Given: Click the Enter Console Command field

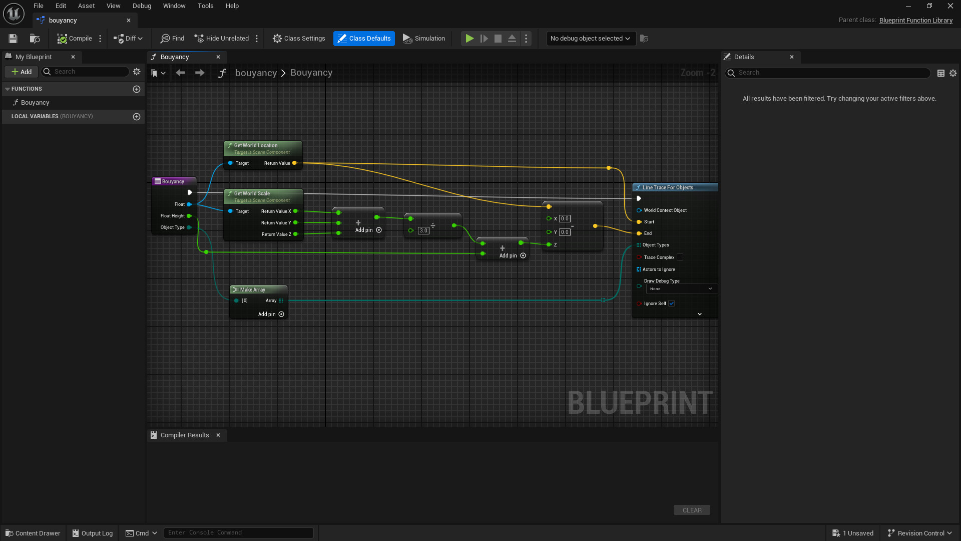Looking at the screenshot, I should click(239, 532).
